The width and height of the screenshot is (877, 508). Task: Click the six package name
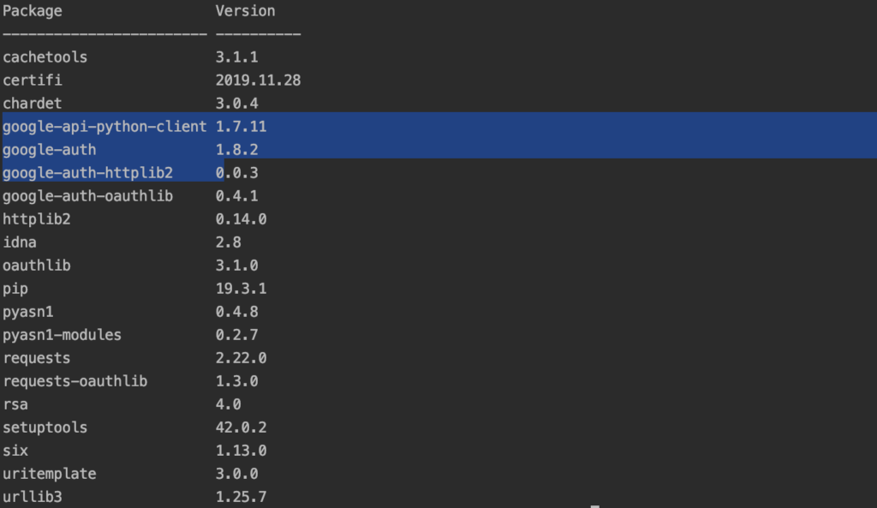(15, 451)
